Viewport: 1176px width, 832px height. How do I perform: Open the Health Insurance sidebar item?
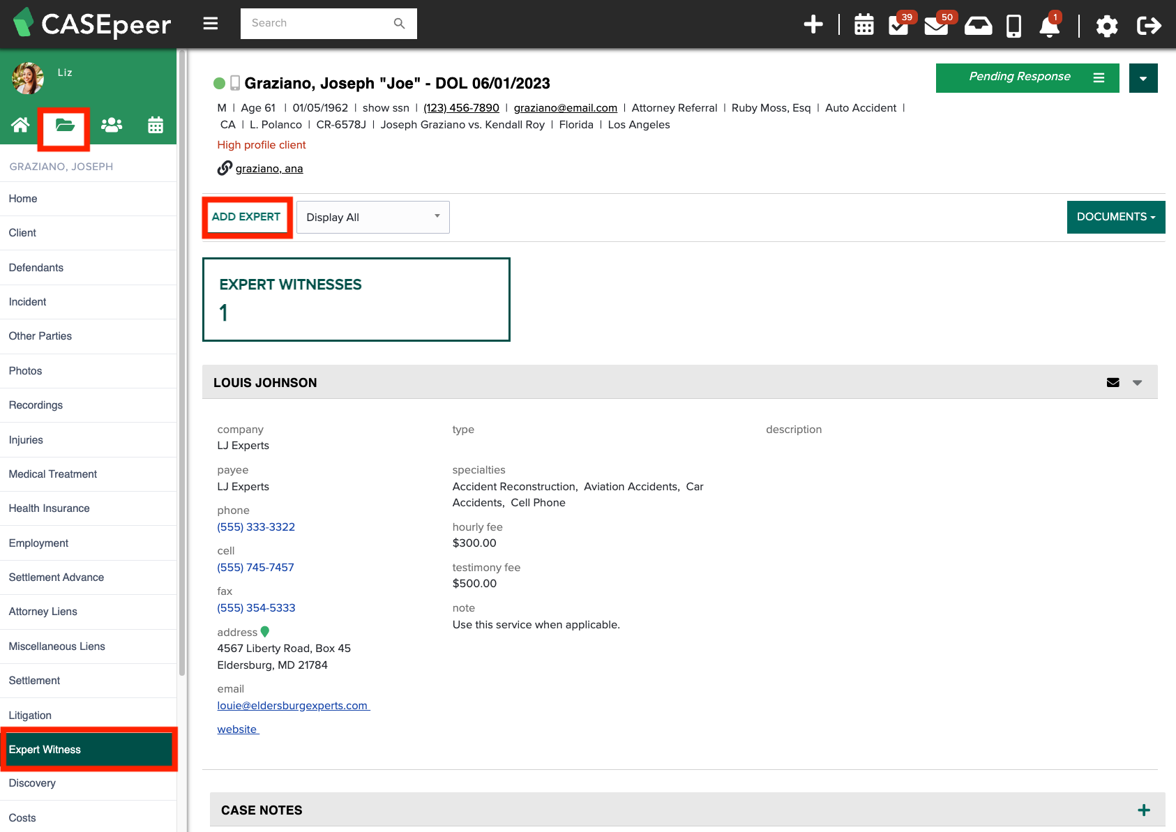(x=88, y=508)
